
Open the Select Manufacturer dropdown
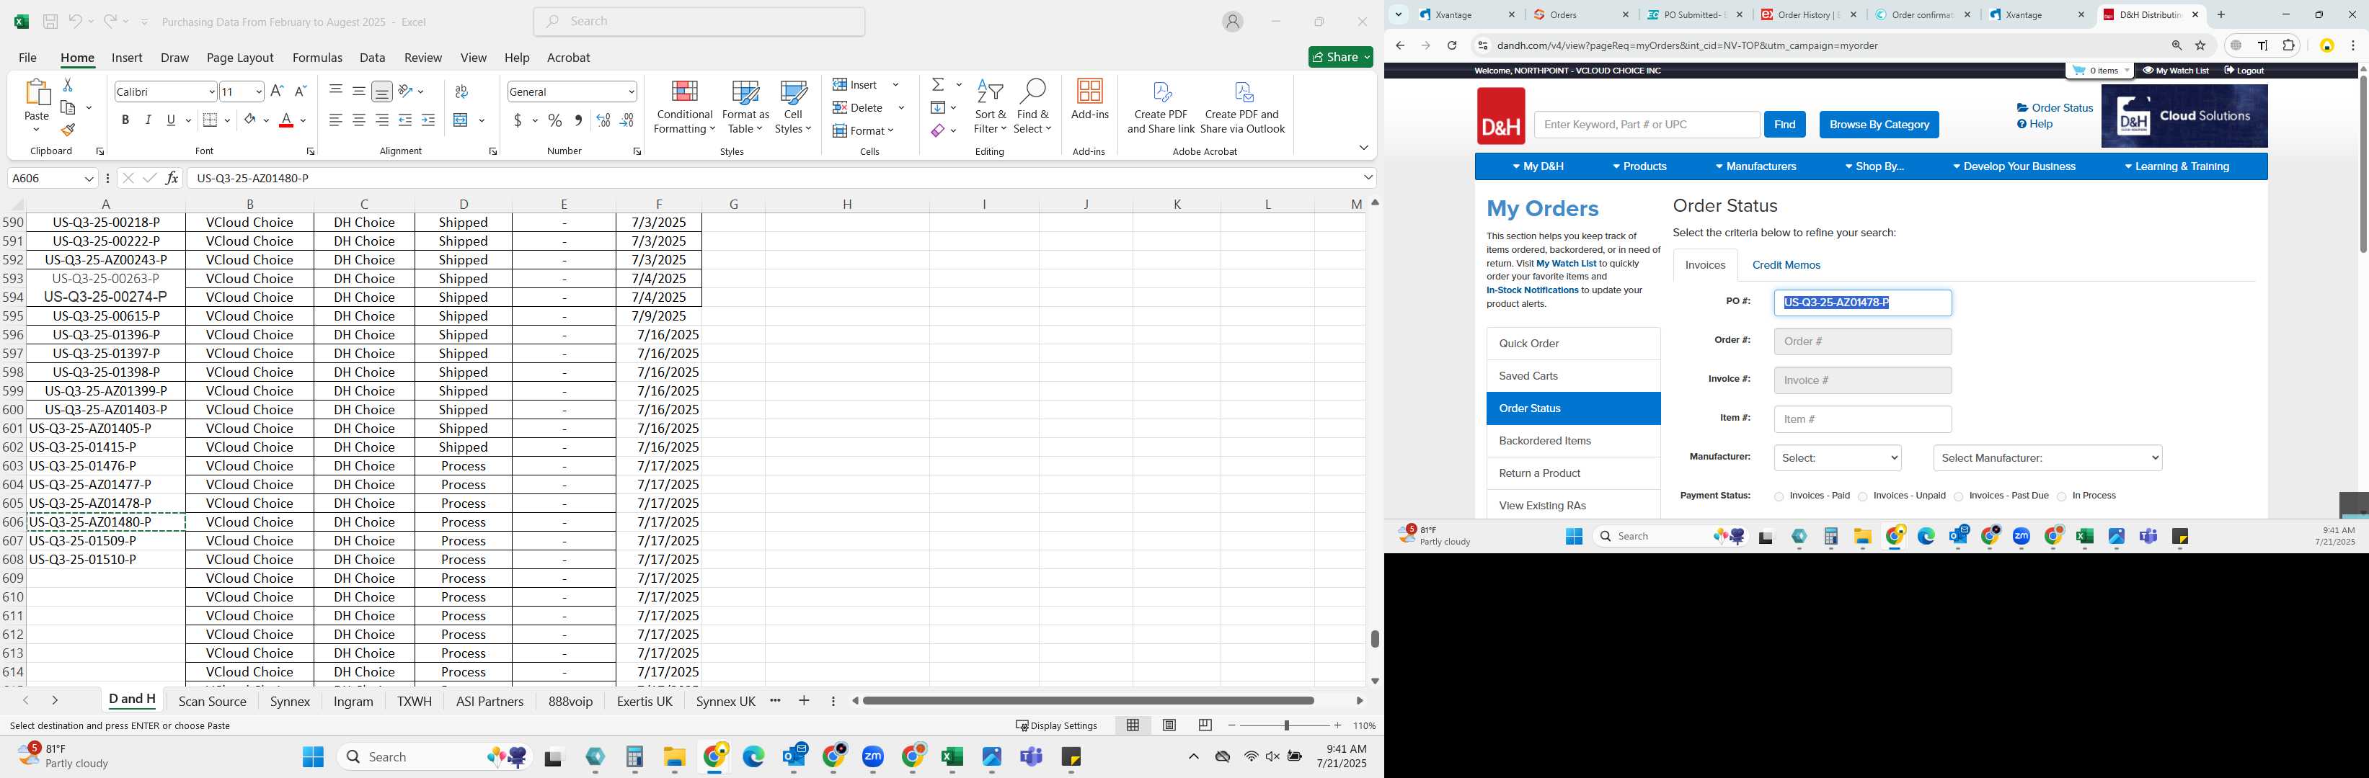[x=2047, y=457]
